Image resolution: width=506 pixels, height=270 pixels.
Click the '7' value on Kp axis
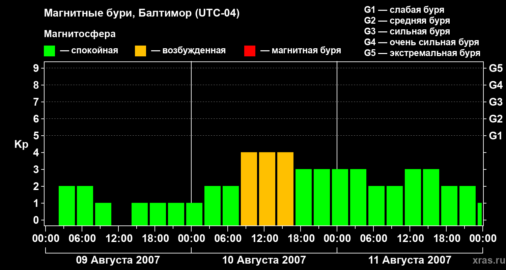36,102
